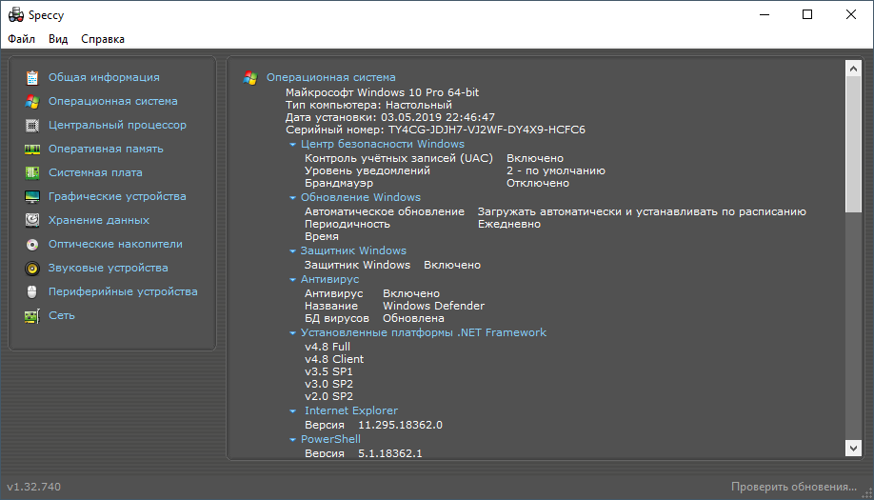Open the Оперативная память section
Screen dimensions: 874x500
[x=106, y=149]
